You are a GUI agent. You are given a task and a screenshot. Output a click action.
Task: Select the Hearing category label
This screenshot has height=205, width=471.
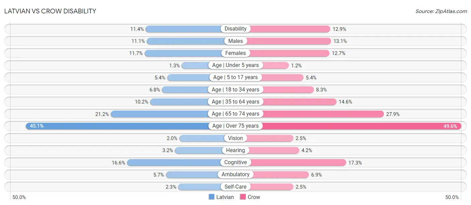(x=235, y=150)
